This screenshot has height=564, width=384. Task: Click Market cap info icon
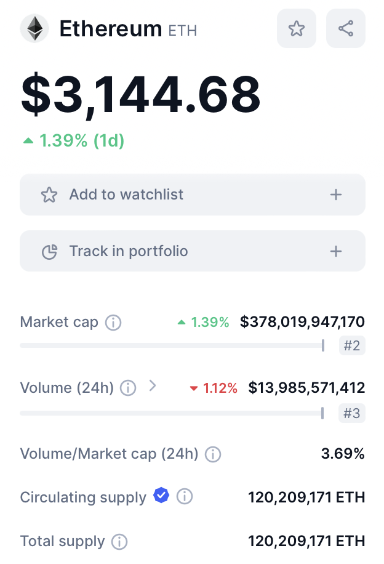click(x=113, y=322)
